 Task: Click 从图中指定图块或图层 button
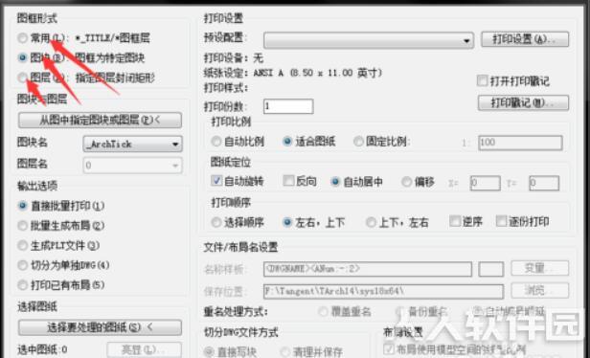tap(100, 120)
